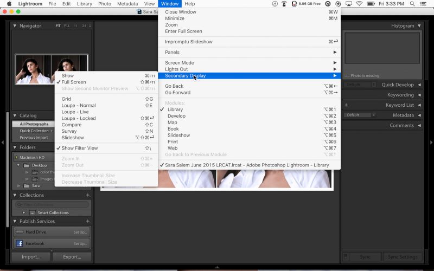Set Navigator zoom to 1:1

75,25
